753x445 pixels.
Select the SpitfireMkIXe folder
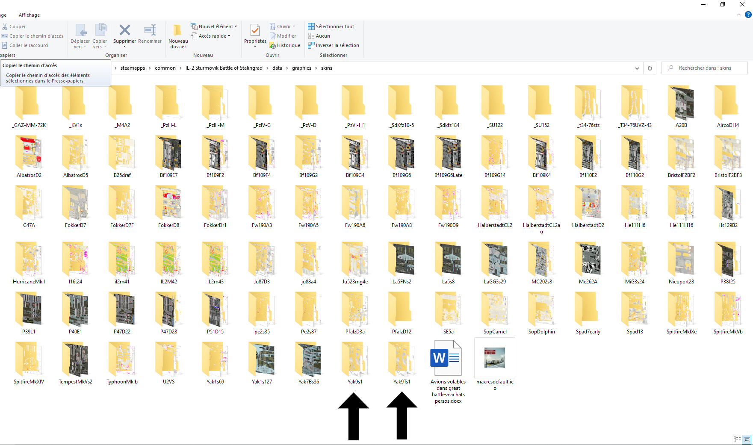pyautogui.click(x=682, y=313)
